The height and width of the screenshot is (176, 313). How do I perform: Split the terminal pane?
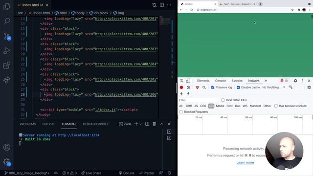147,124
